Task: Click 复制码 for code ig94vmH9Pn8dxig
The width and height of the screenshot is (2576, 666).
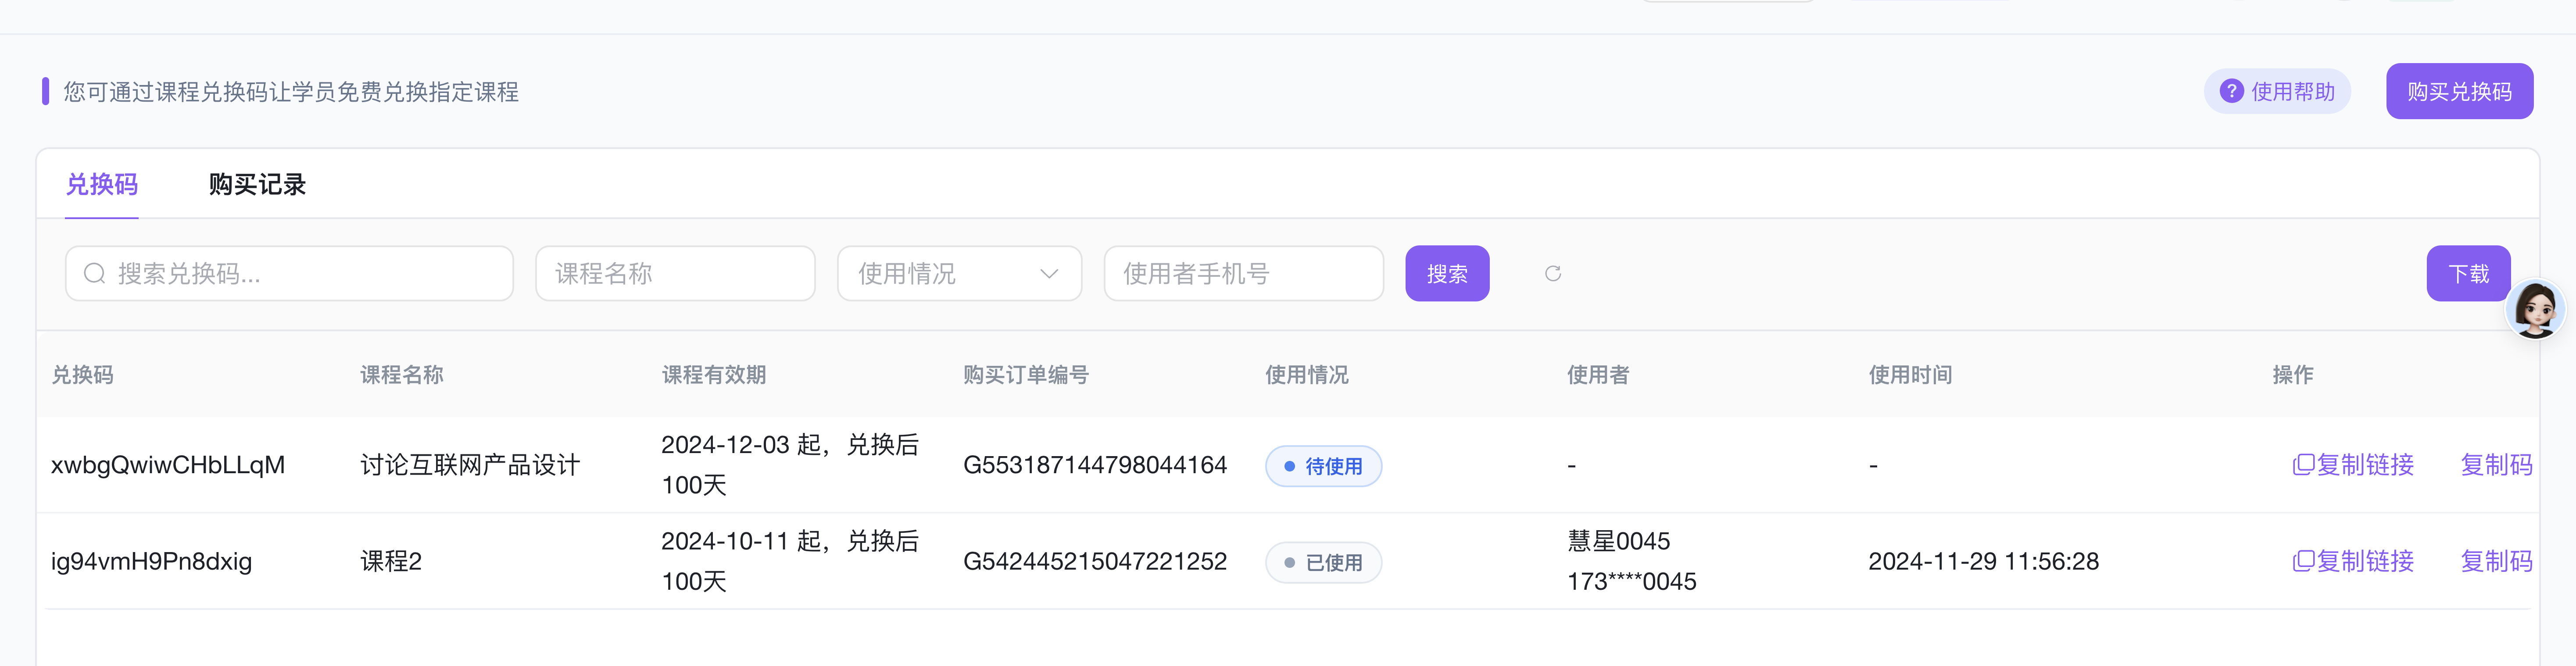Action: (x=2496, y=561)
